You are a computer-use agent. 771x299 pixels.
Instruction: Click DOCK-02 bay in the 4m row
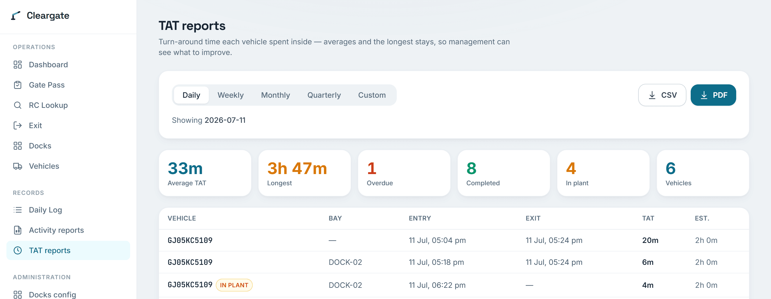[x=345, y=285]
